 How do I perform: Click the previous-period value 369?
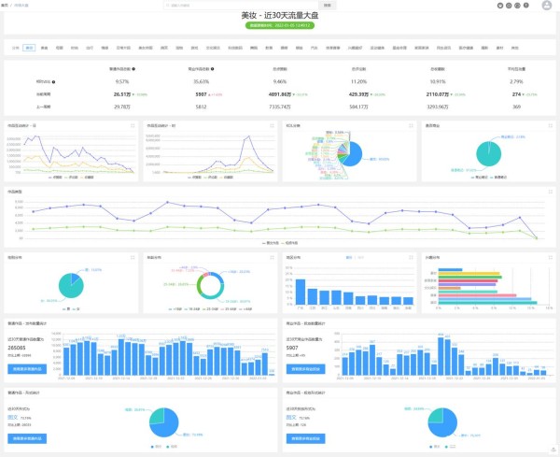point(516,107)
